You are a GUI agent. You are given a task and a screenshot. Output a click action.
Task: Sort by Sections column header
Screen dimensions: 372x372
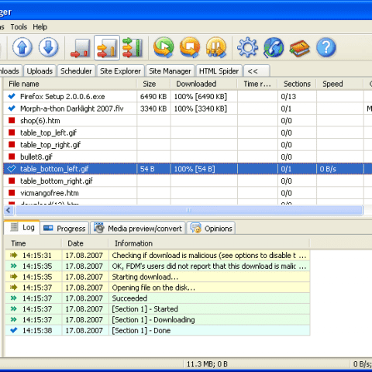[x=297, y=84]
